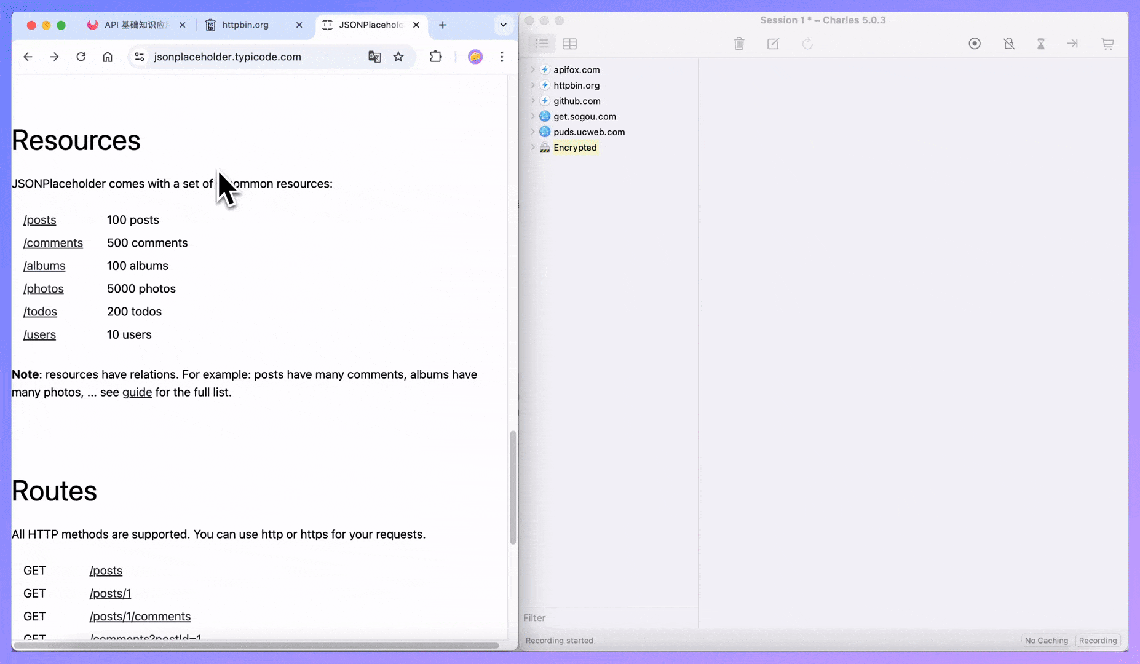Expand the httpbin.org host entry

[x=532, y=85]
